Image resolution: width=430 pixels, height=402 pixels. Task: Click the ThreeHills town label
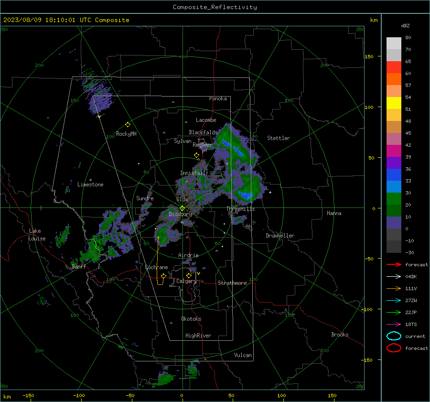[240, 209]
